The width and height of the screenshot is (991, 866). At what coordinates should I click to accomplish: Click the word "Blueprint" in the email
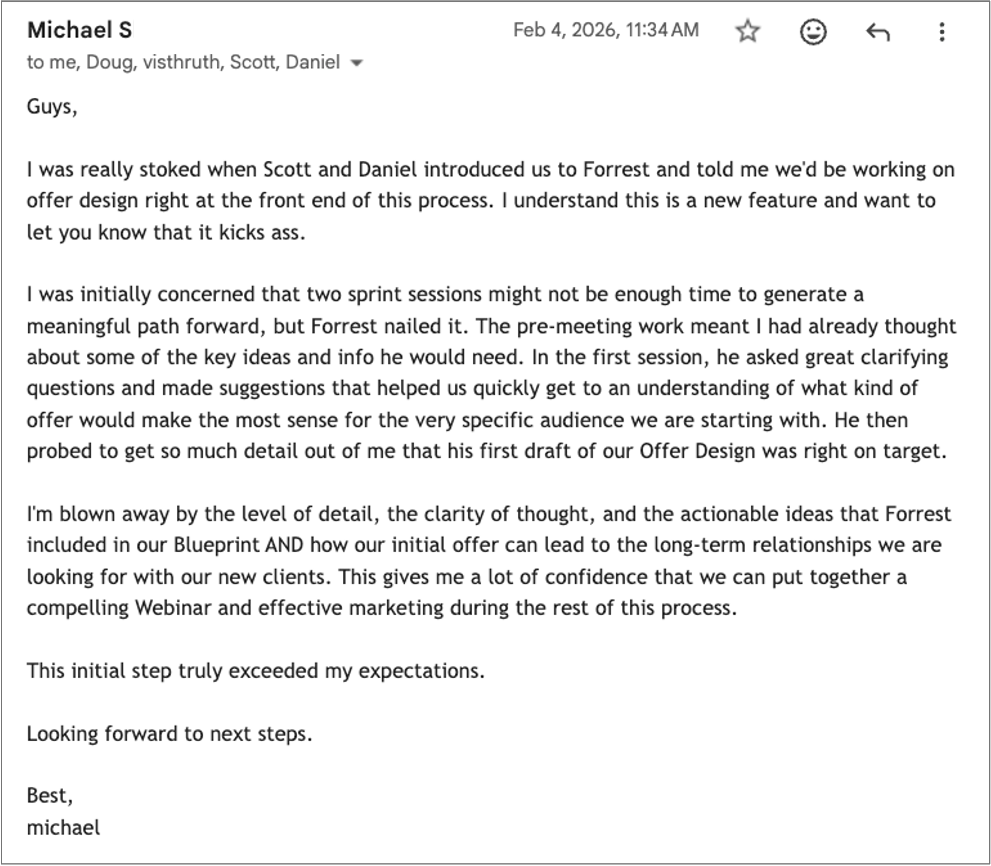[217, 545]
